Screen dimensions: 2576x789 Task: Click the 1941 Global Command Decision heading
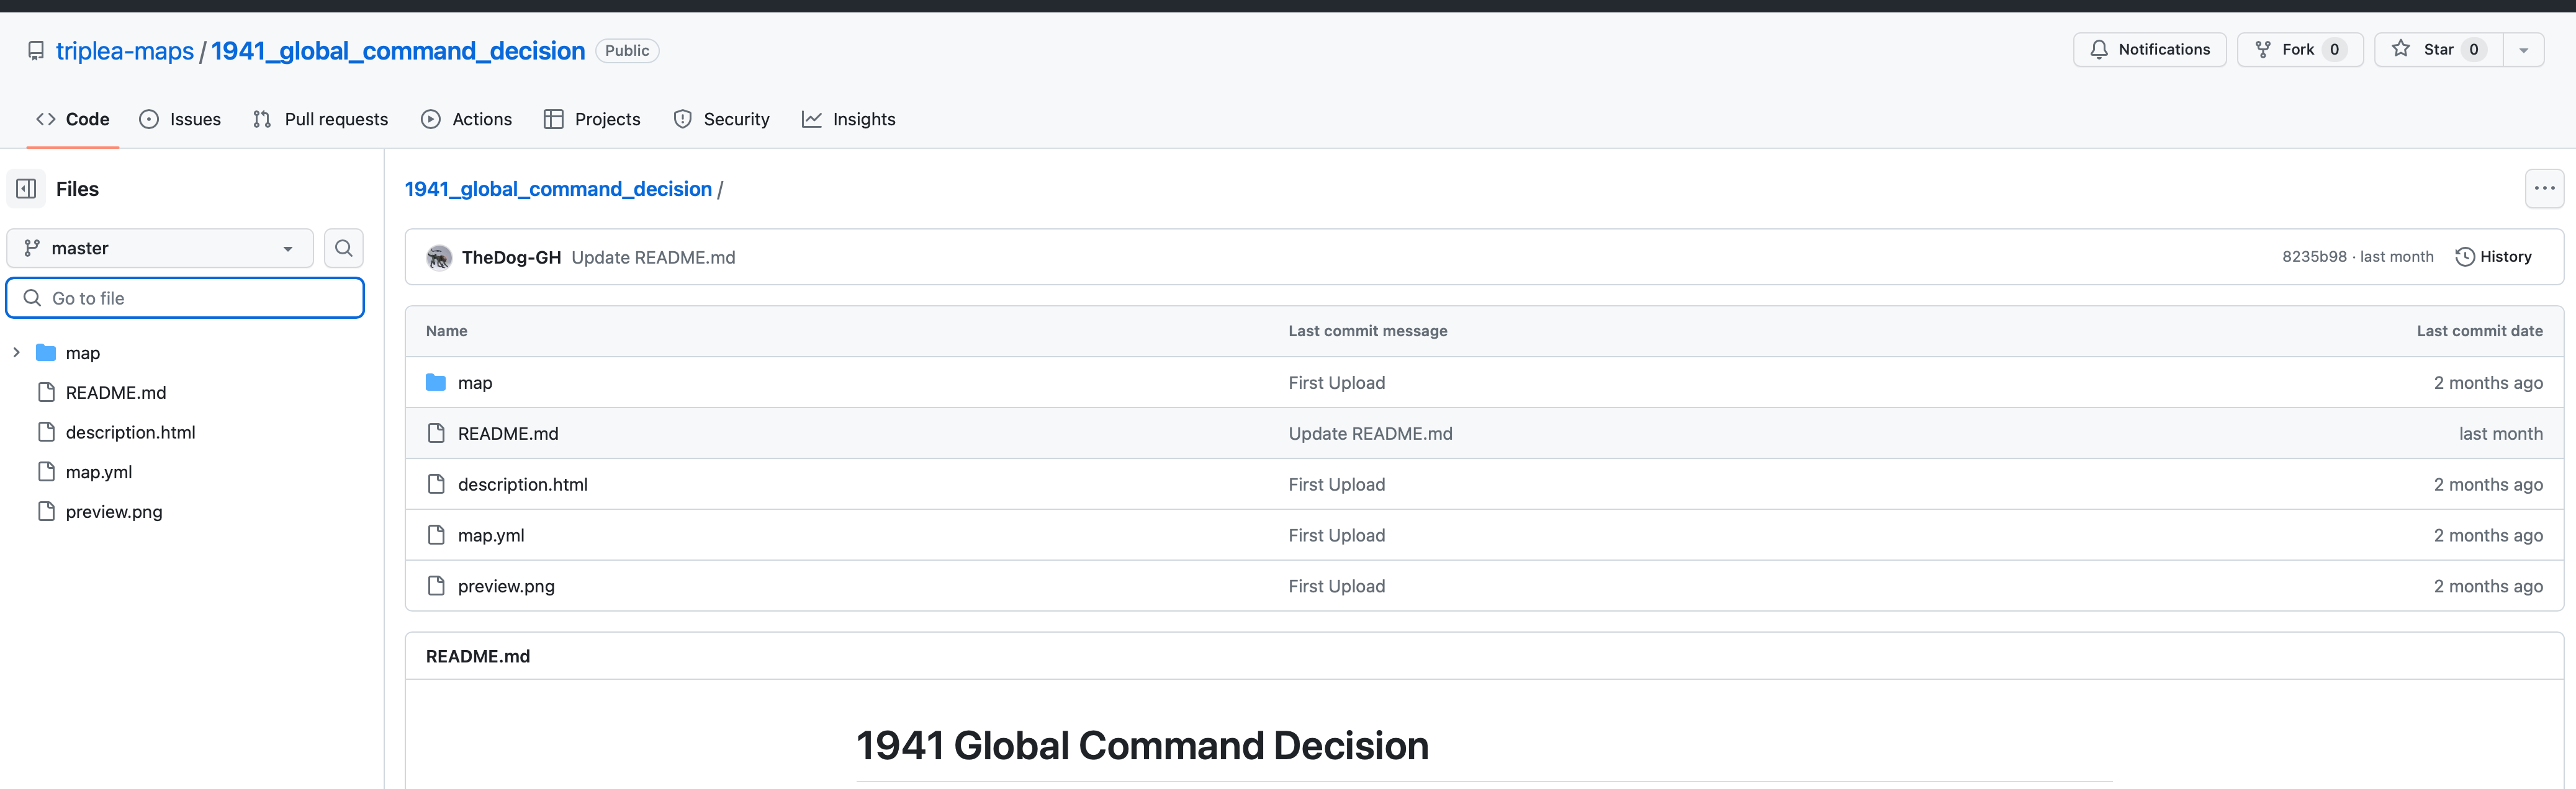[x=1142, y=746]
